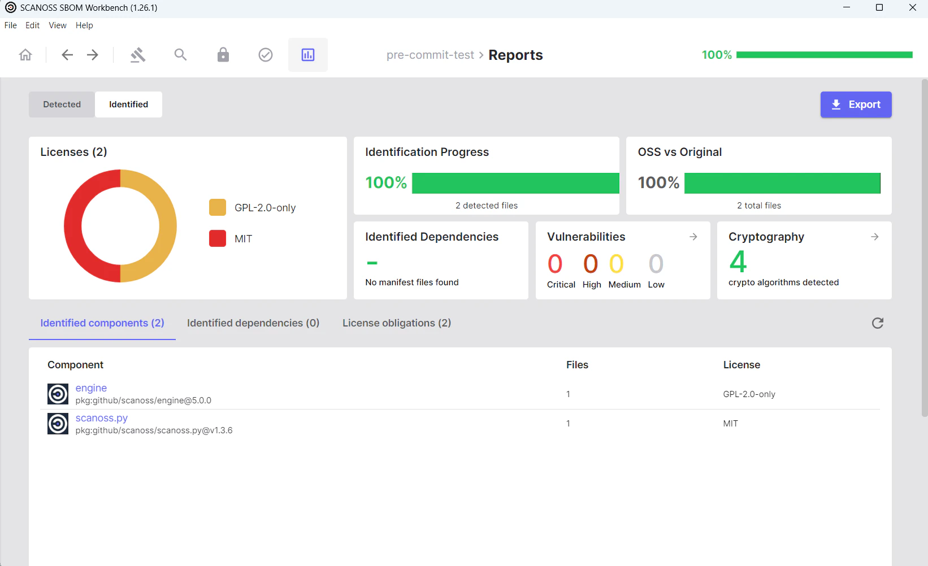
Task: Switch to the Identified report toggle
Action: (x=129, y=105)
